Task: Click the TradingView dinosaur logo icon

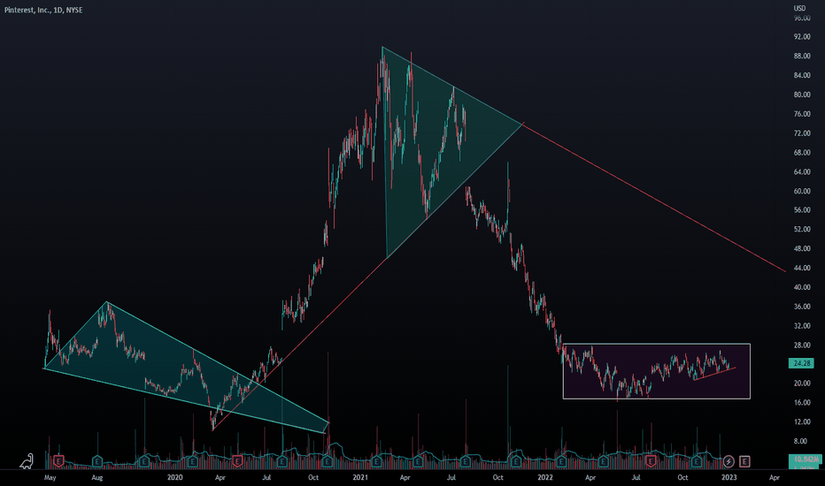Action: [27, 461]
